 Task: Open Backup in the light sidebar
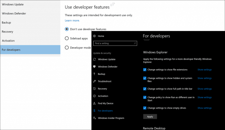coord(30,22)
